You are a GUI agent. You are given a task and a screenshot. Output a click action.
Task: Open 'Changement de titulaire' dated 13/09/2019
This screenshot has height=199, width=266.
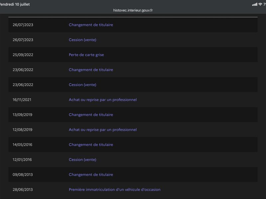[x=91, y=115]
